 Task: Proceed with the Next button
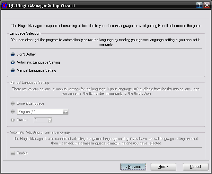click(x=163, y=167)
